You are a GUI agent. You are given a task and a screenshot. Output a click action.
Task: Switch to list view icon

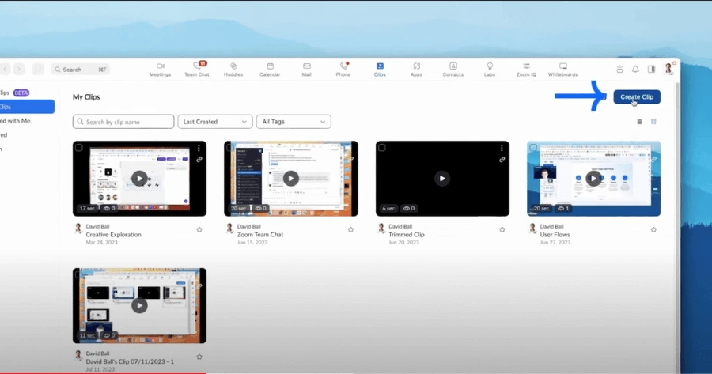point(640,122)
